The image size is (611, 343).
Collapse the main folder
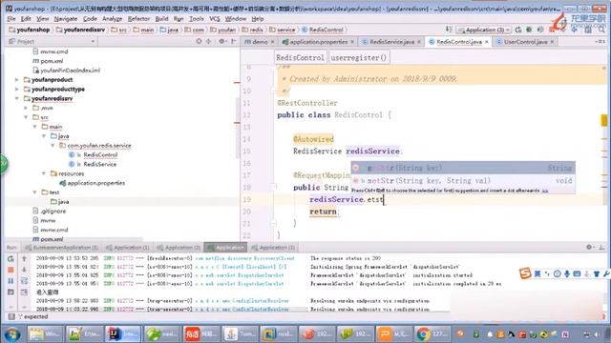pyautogui.click(x=35, y=127)
